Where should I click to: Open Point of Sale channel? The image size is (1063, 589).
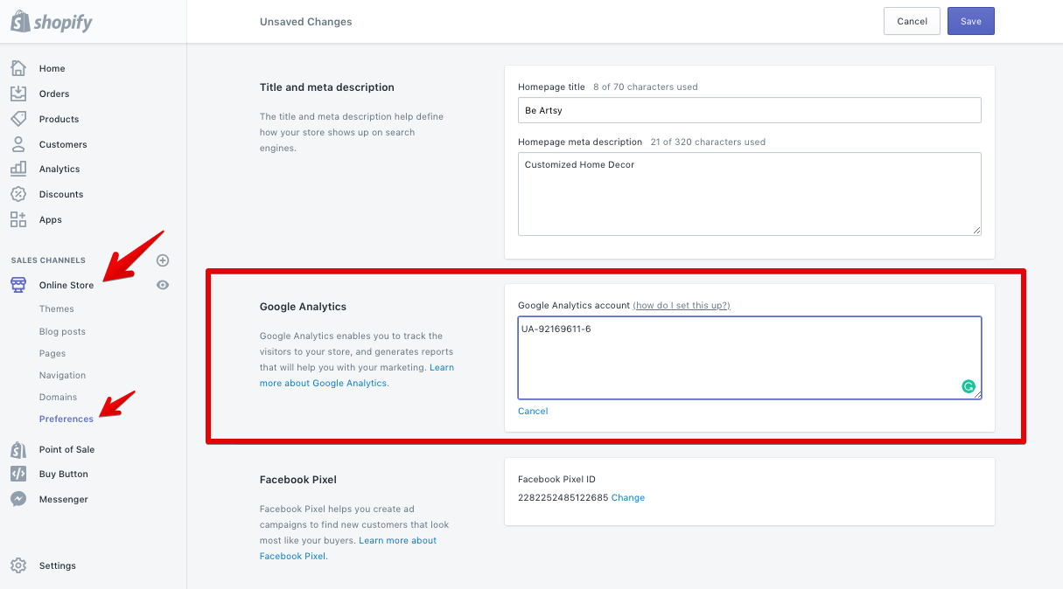(x=66, y=449)
